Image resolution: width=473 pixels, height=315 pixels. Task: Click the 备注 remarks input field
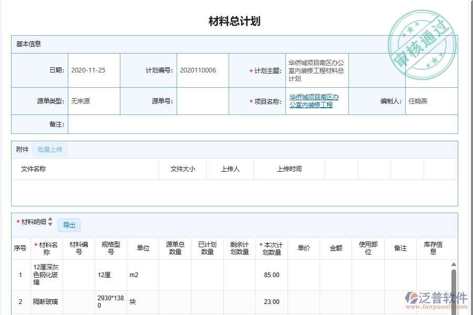pyautogui.click(x=263, y=124)
